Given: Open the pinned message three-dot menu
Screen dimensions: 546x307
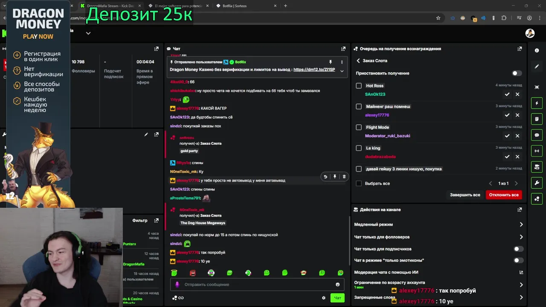Looking at the screenshot, I should point(342,62).
